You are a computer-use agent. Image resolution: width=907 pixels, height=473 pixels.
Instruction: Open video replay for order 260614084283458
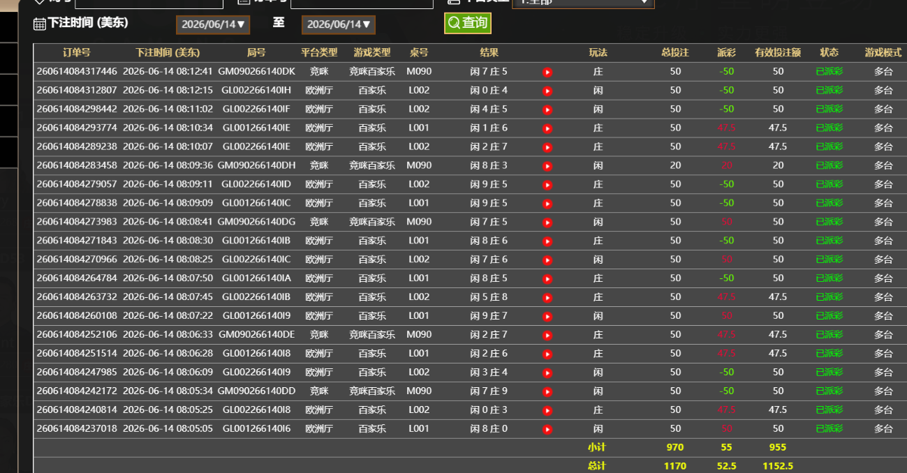coord(547,166)
